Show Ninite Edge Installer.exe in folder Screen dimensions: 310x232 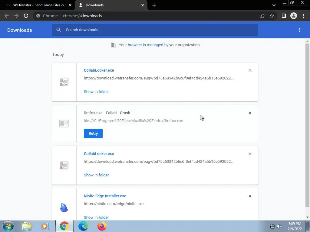tap(96, 217)
